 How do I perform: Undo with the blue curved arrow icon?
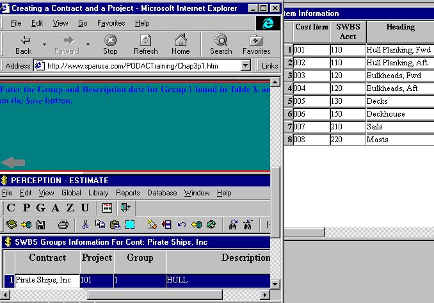[182, 225]
